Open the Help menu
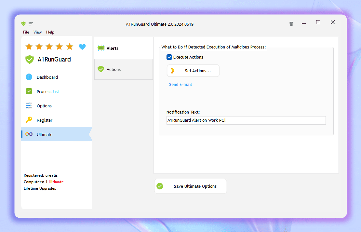 pos(50,32)
